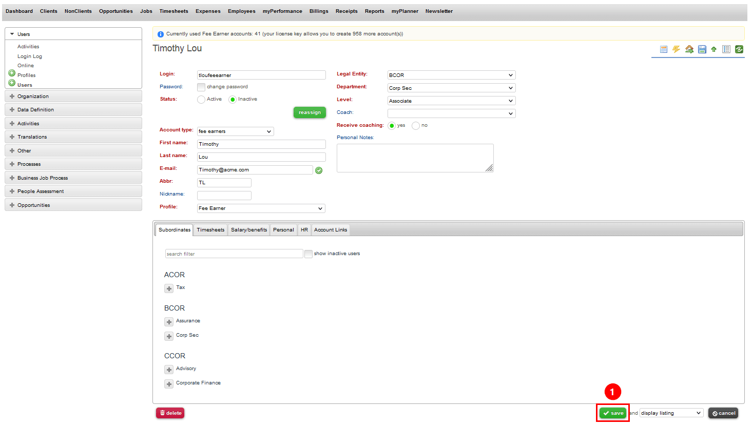752x425 pixels.
Task: Click the green plus icon beside Profiles
Action: pos(12,73)
